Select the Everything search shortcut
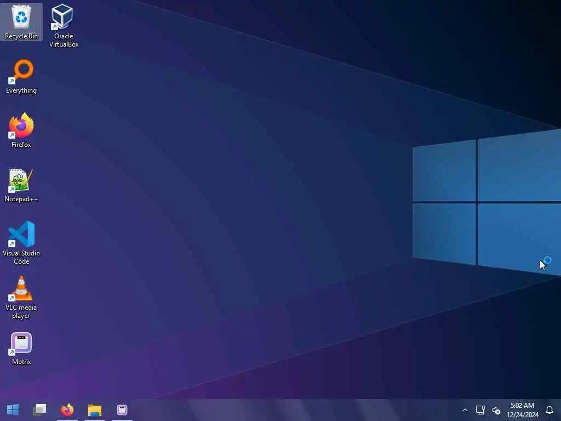 point(21,77)
